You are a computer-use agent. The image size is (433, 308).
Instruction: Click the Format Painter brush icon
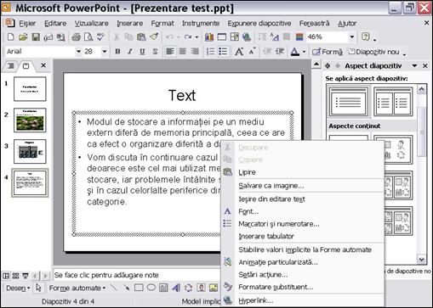154,36
